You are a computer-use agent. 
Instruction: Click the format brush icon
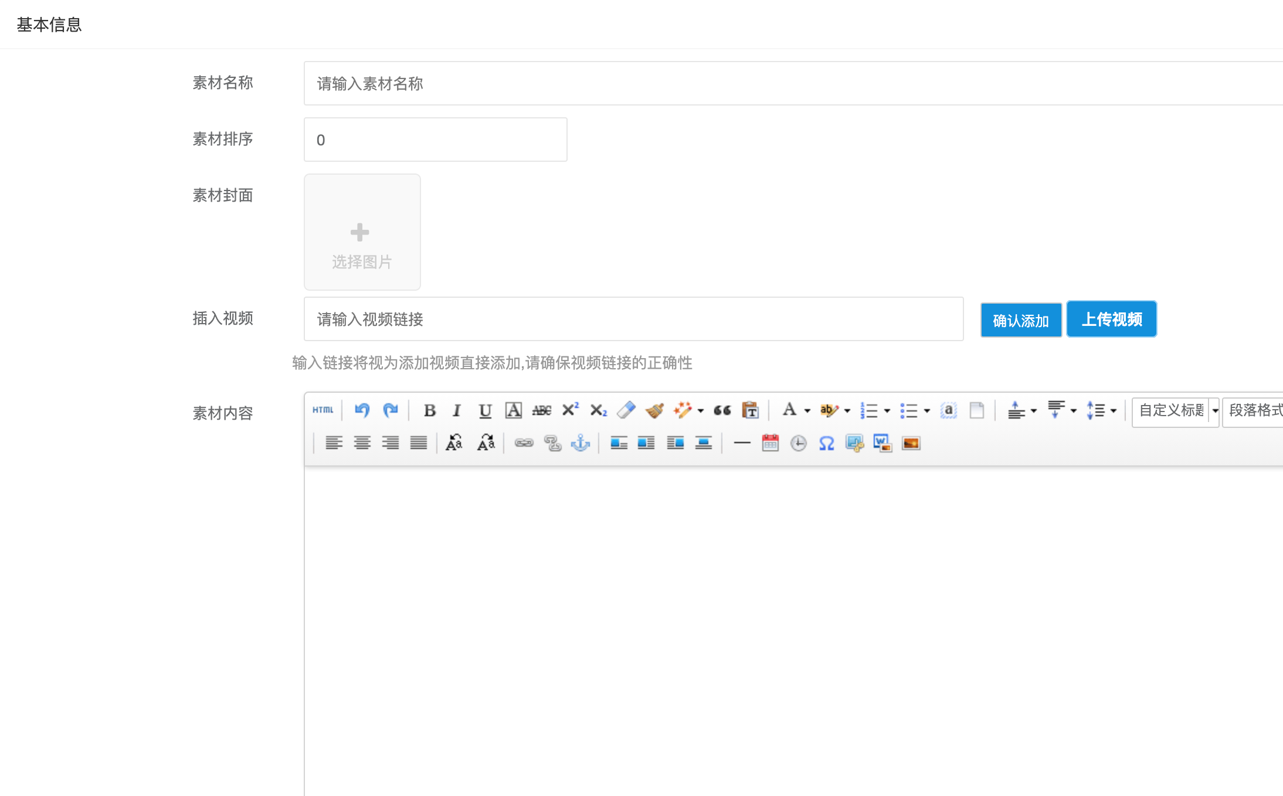coord(654,410)
